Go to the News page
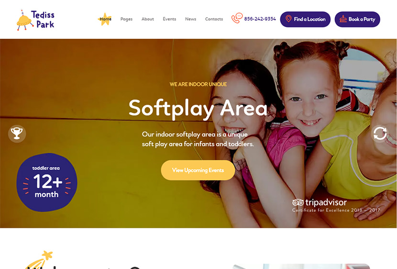397x269 pixels. tap(191, 19)
